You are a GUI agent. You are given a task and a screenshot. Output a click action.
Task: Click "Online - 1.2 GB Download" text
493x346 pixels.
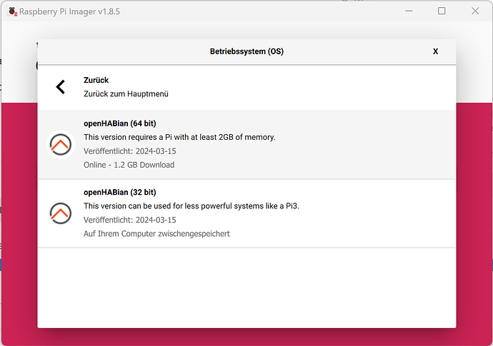(x=129, y=165)
